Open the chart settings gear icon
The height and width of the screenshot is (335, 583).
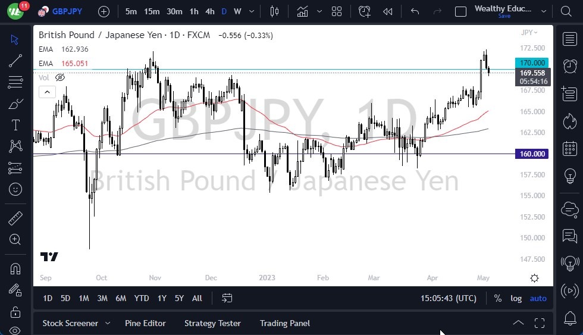coord(534,278)
